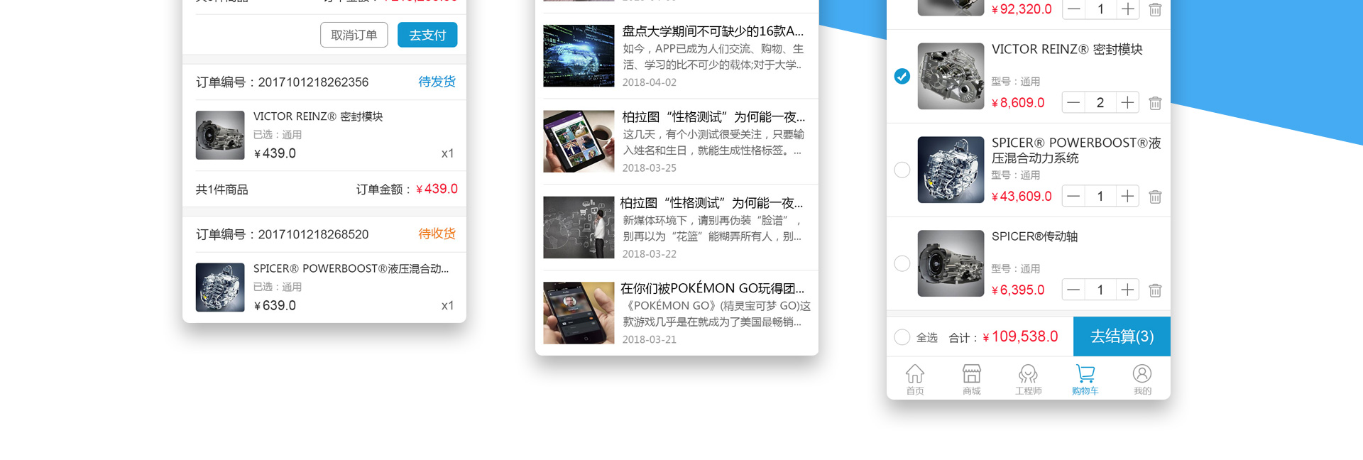Open the 工程师 engineer icon
This screenshot has width=1363, height=460.
pyautogui.click(x=1028, y=374)
